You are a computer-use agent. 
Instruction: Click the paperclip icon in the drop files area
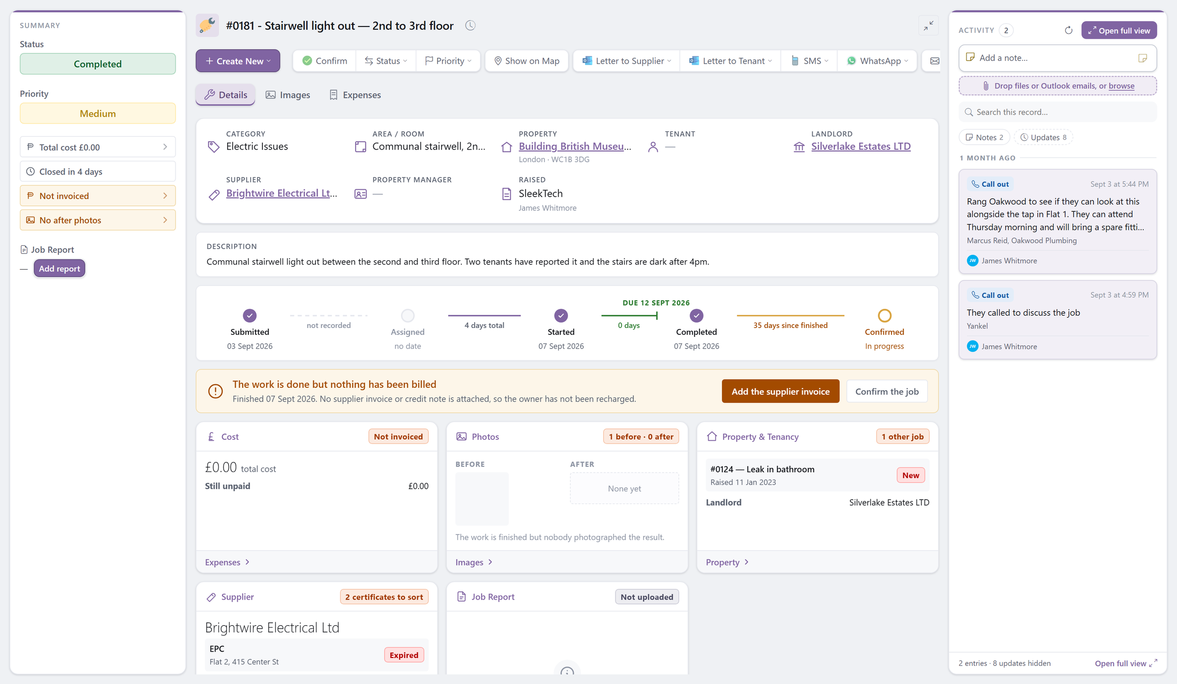tap(986, 86)
